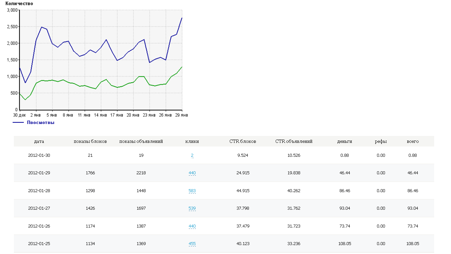Select the "показы блоков" column header

[x=90, y=141]
